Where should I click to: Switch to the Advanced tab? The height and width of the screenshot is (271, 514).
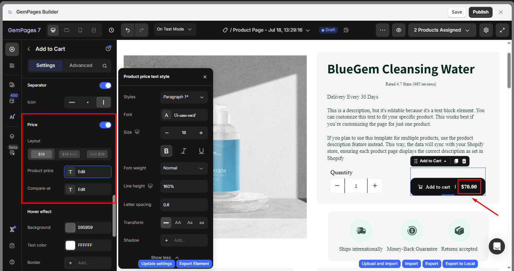click(81, 65)
